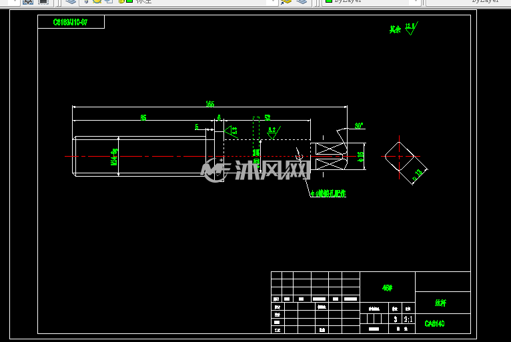Select the 52 length dimension text

(268, 117)
